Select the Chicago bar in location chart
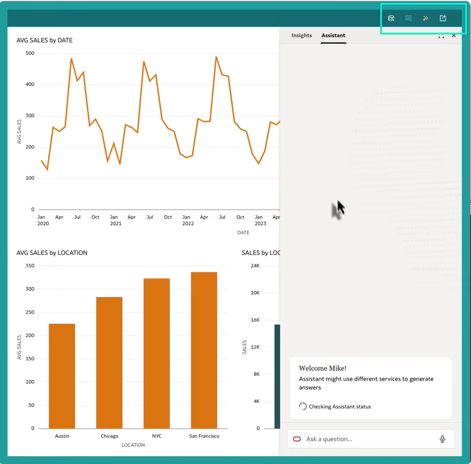Screen dimensions: 471x464 (109, 362)
